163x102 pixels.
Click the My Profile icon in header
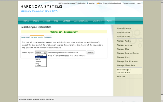pos(76,3)
